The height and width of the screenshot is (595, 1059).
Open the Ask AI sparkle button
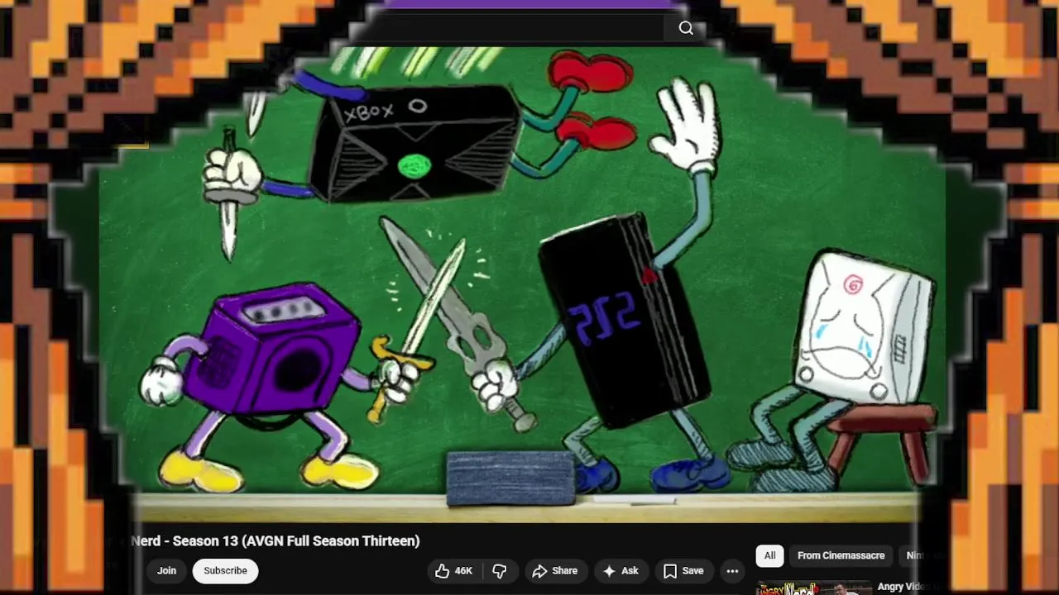click(621, 571)
